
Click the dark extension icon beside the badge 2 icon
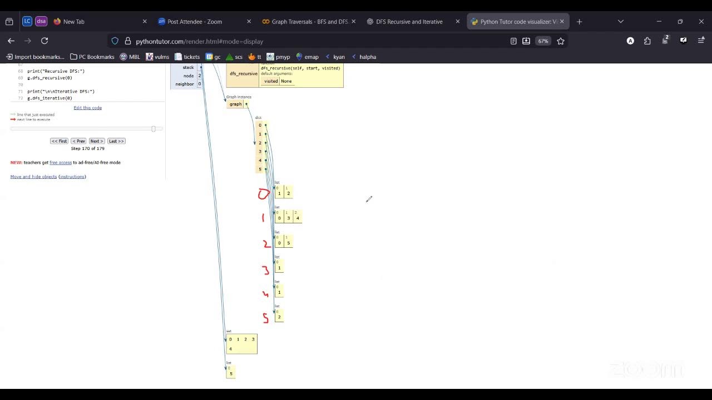click(683, 41)
